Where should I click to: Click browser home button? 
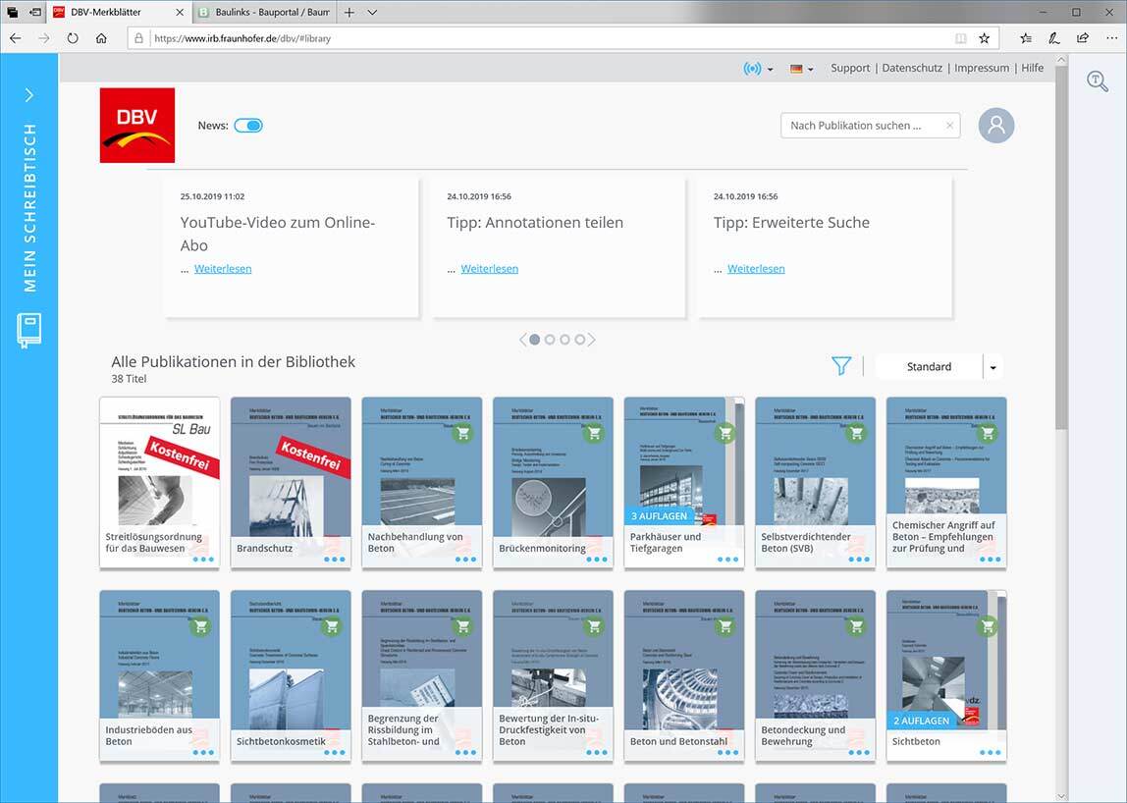(x=101, y=38)
